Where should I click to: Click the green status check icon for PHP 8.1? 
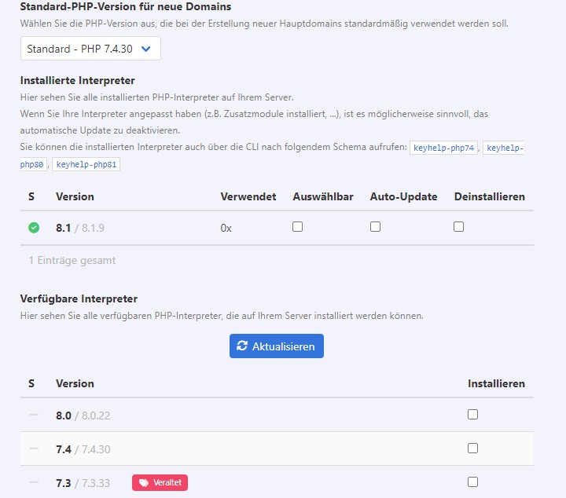pyautogui.click(x=34, y=228)
